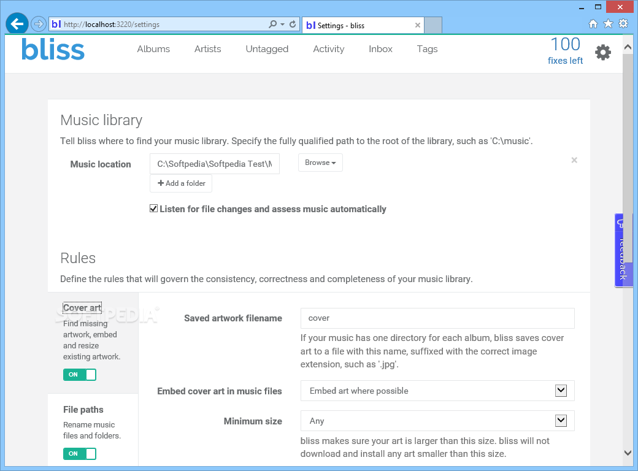638x471 pixels.
Task: Go to the Artists page
Action: [x=207, y=49]
